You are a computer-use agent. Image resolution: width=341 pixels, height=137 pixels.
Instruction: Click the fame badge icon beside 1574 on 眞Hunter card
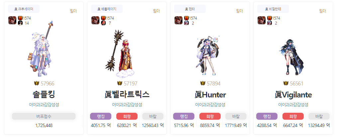186,18
